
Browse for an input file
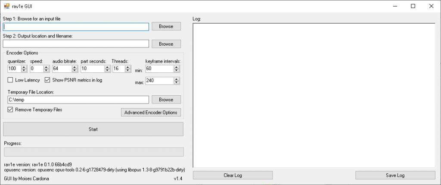click(166, 26)
